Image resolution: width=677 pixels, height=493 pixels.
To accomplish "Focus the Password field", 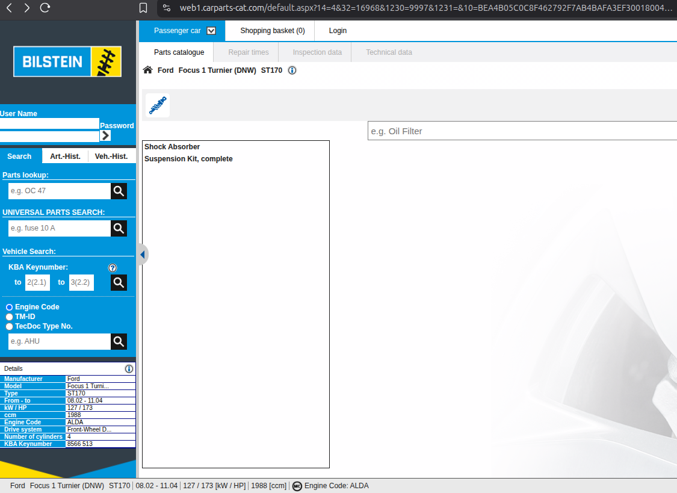I will [50, 137].
